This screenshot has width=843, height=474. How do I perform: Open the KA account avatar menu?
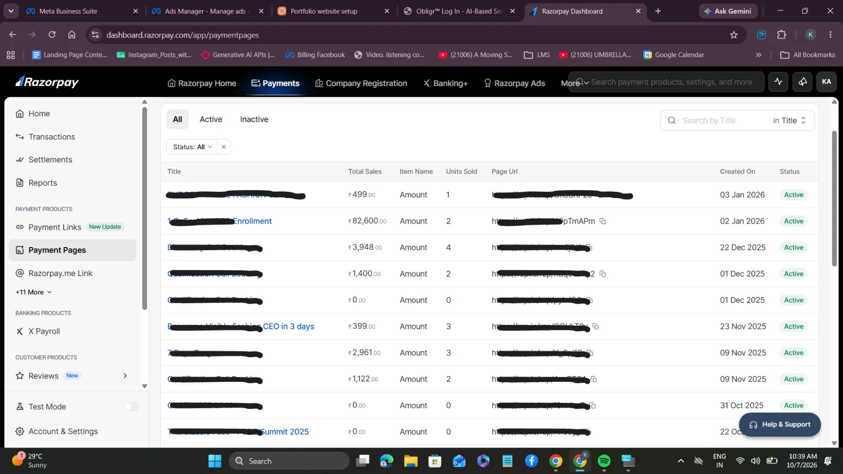827,82
